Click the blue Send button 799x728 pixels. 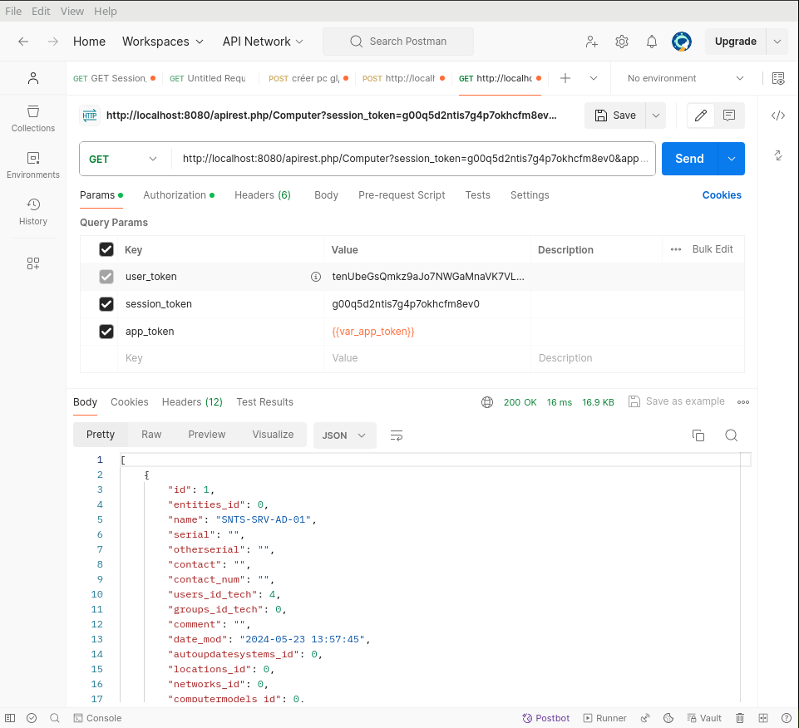(689, 159)
